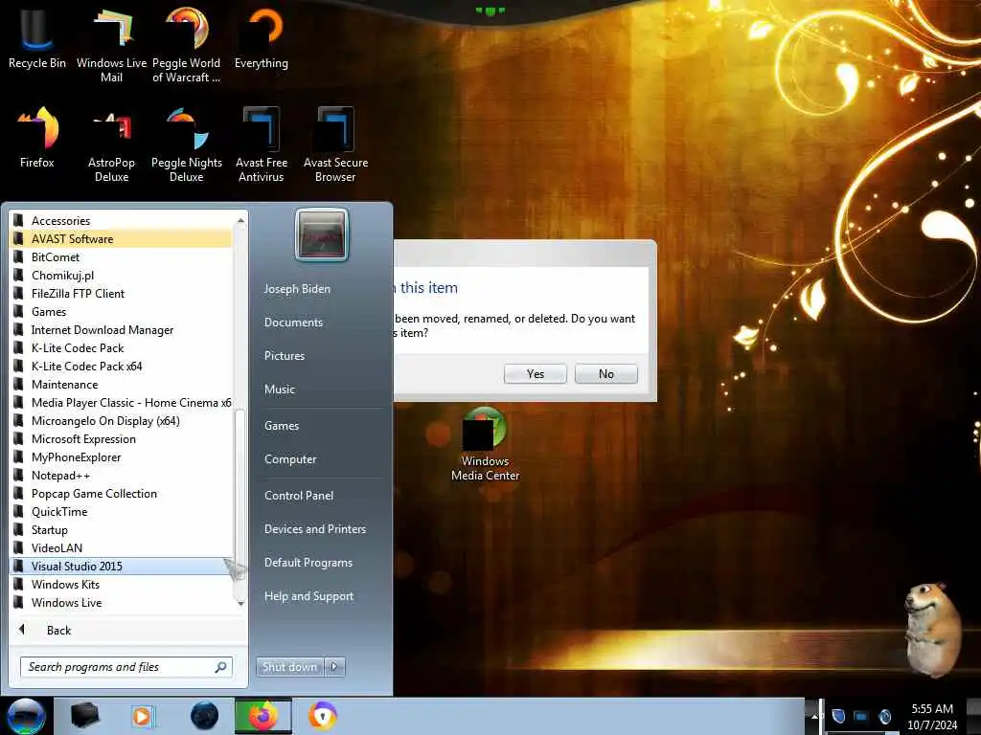
Task: Open Documents from Start menu
Action: coord(293,323)
